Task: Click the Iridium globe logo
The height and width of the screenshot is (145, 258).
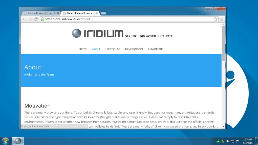Action: tap(76, 33)
